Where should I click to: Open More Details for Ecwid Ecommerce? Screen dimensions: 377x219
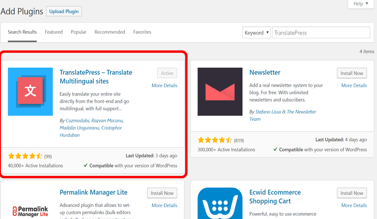[x=354, y=205]
